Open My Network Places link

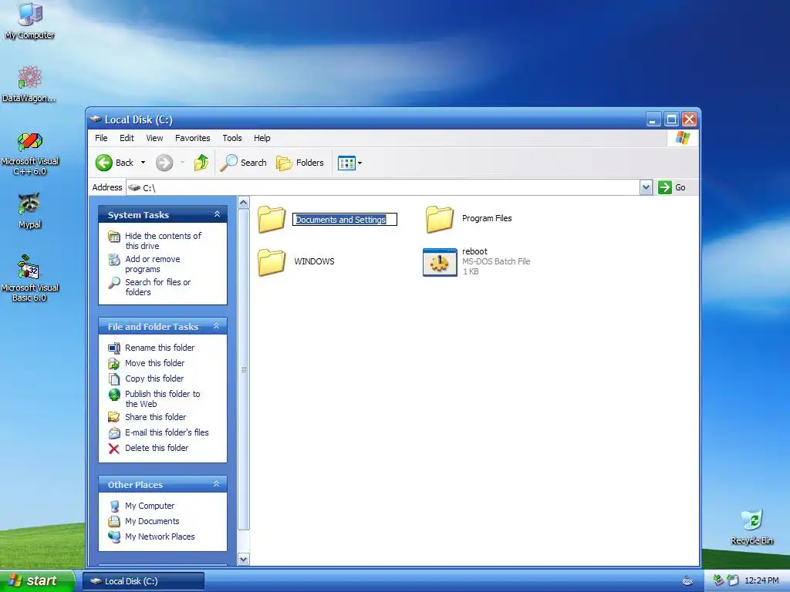[x=160, y=536]
